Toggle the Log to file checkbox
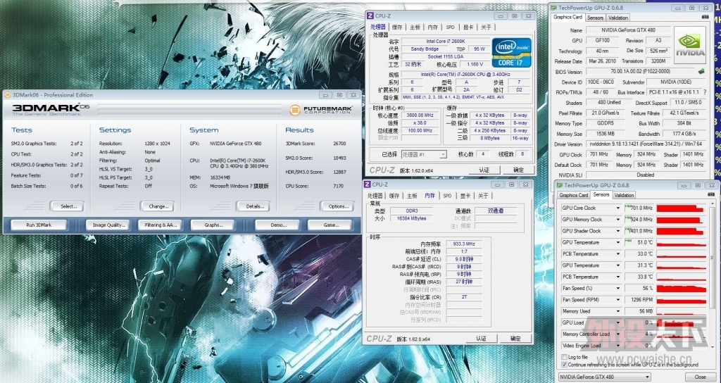 pyautogui.click(x=564, y=357)
